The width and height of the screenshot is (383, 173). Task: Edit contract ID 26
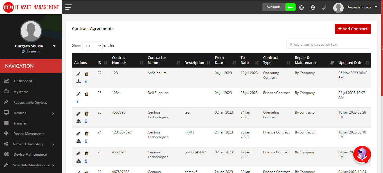pyautogui.click(x=78, y=94)
